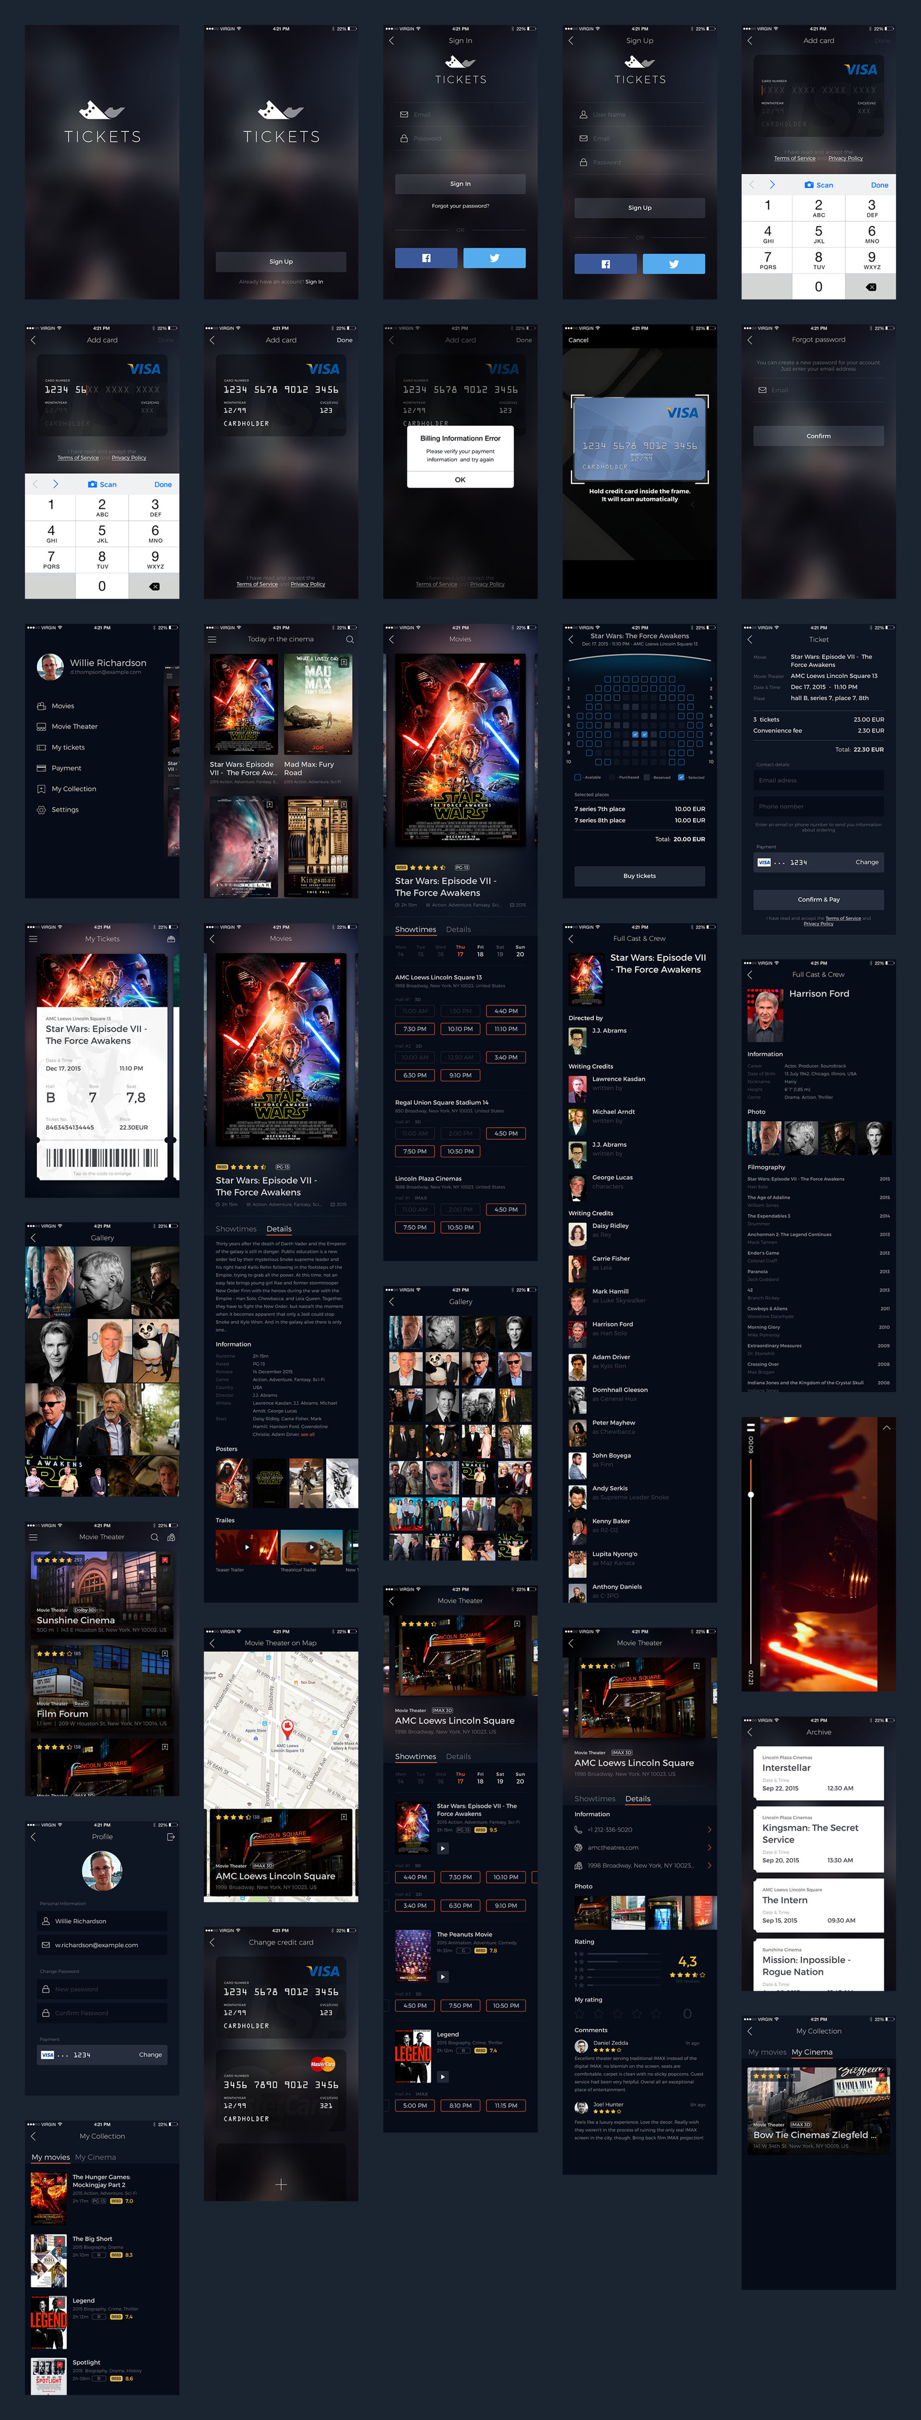Click the Facebook login icon on Sign In
921x2420 pixels.
426,257
